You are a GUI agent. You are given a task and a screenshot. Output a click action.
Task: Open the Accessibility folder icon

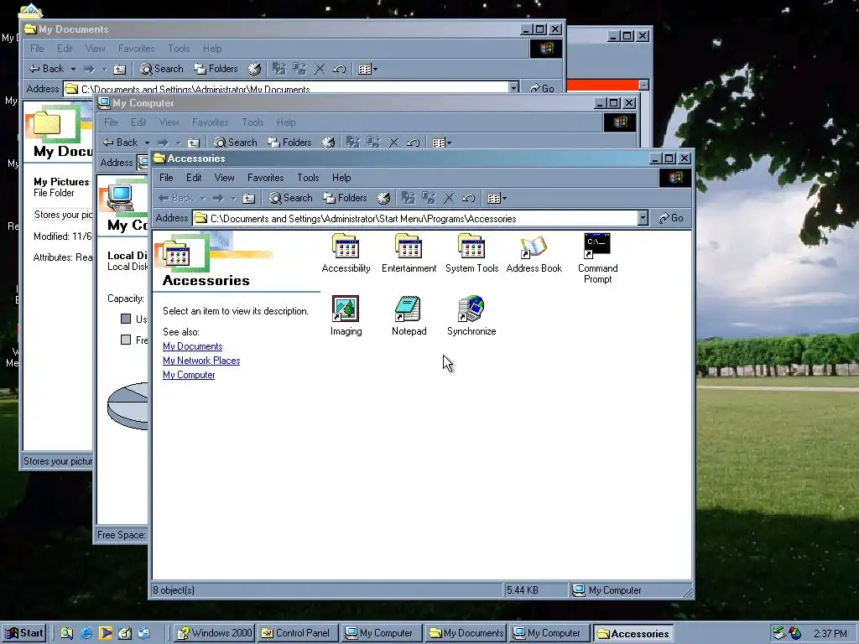click(346, 253)
